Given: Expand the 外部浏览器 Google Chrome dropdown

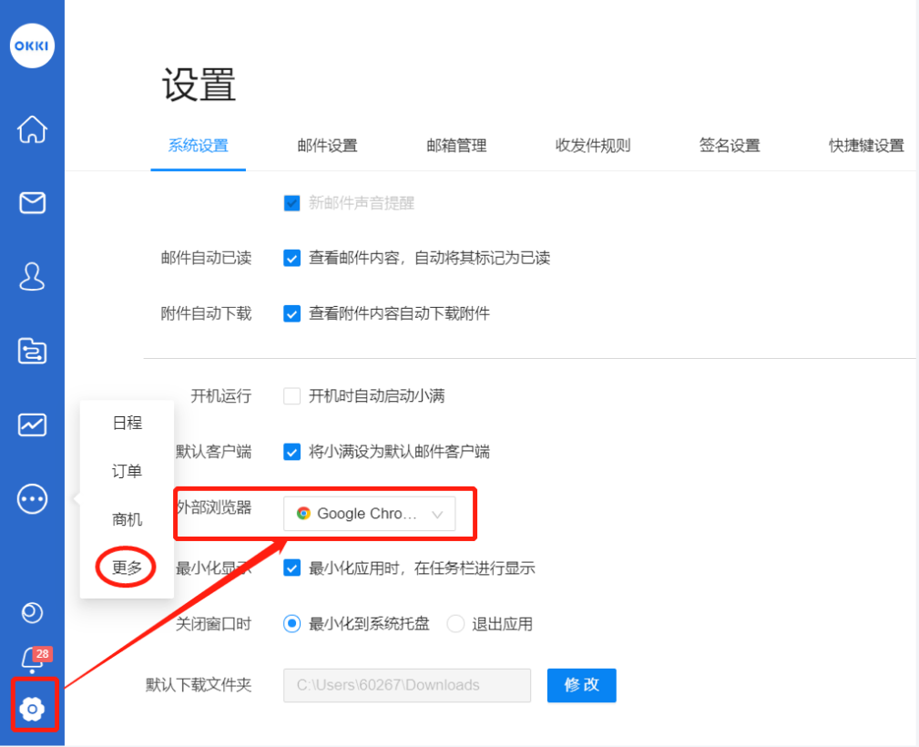Looking at the screenshot, I should (x=369, y=514).
